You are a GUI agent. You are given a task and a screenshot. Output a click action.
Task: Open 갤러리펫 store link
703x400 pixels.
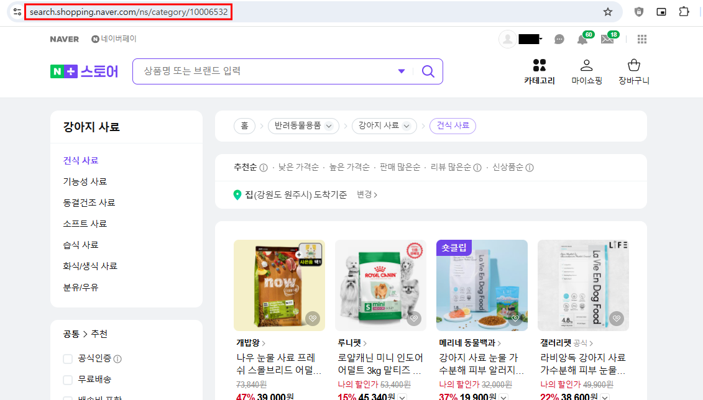tap(567, 343)
